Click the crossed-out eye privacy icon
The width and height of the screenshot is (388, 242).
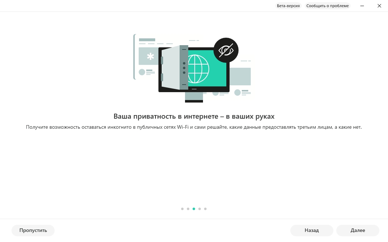pyautogui.click(x=226, y=50)
